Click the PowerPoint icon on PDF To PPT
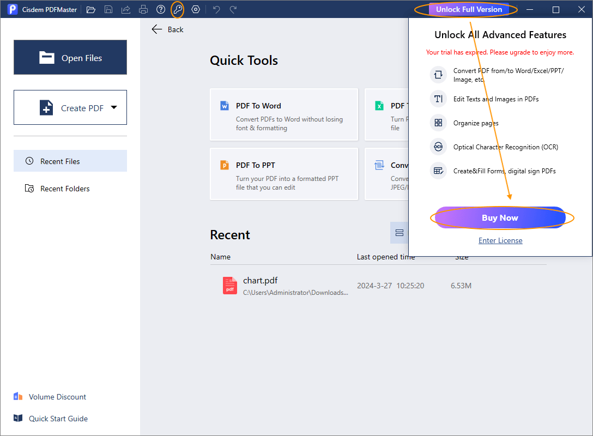The width and height of the screenshot is (593, 436). click(x=225, y=165)
